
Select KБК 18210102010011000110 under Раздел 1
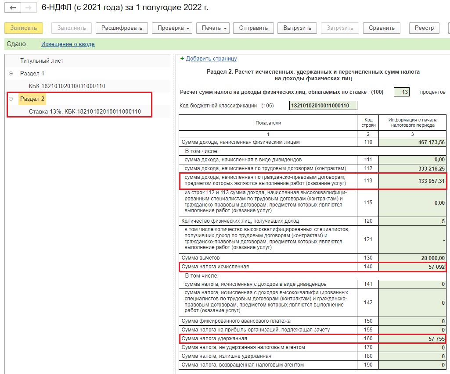click(67, 86)
